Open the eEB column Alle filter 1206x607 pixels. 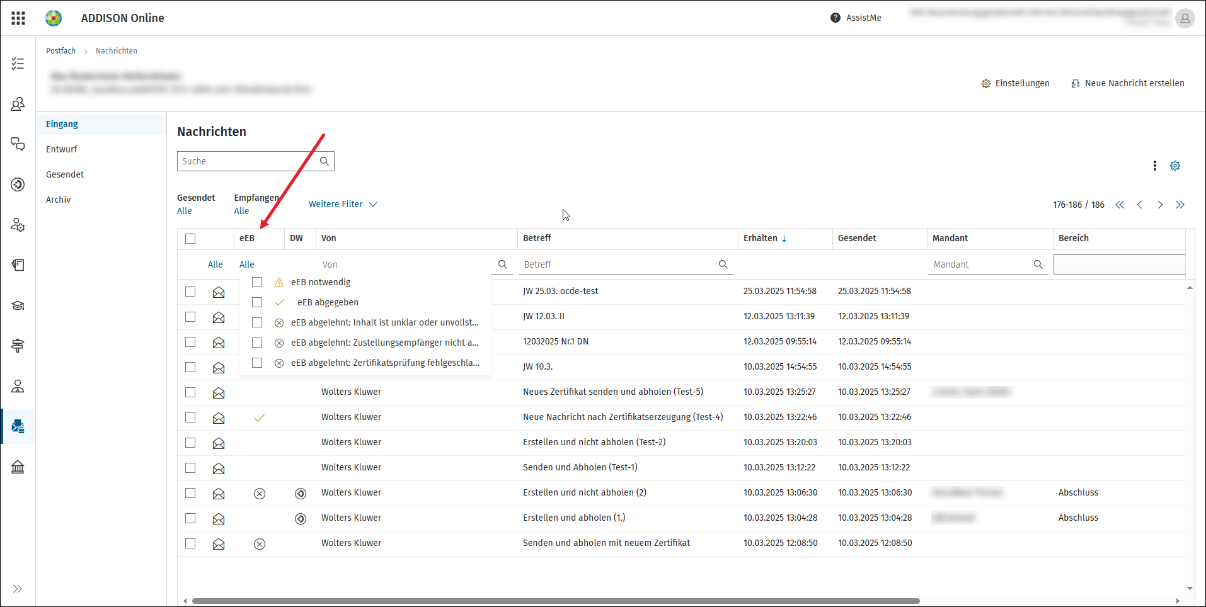click(247, 264)
